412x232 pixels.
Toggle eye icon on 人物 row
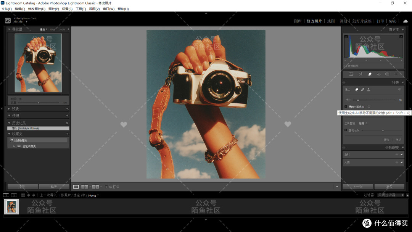coord(396,163)
